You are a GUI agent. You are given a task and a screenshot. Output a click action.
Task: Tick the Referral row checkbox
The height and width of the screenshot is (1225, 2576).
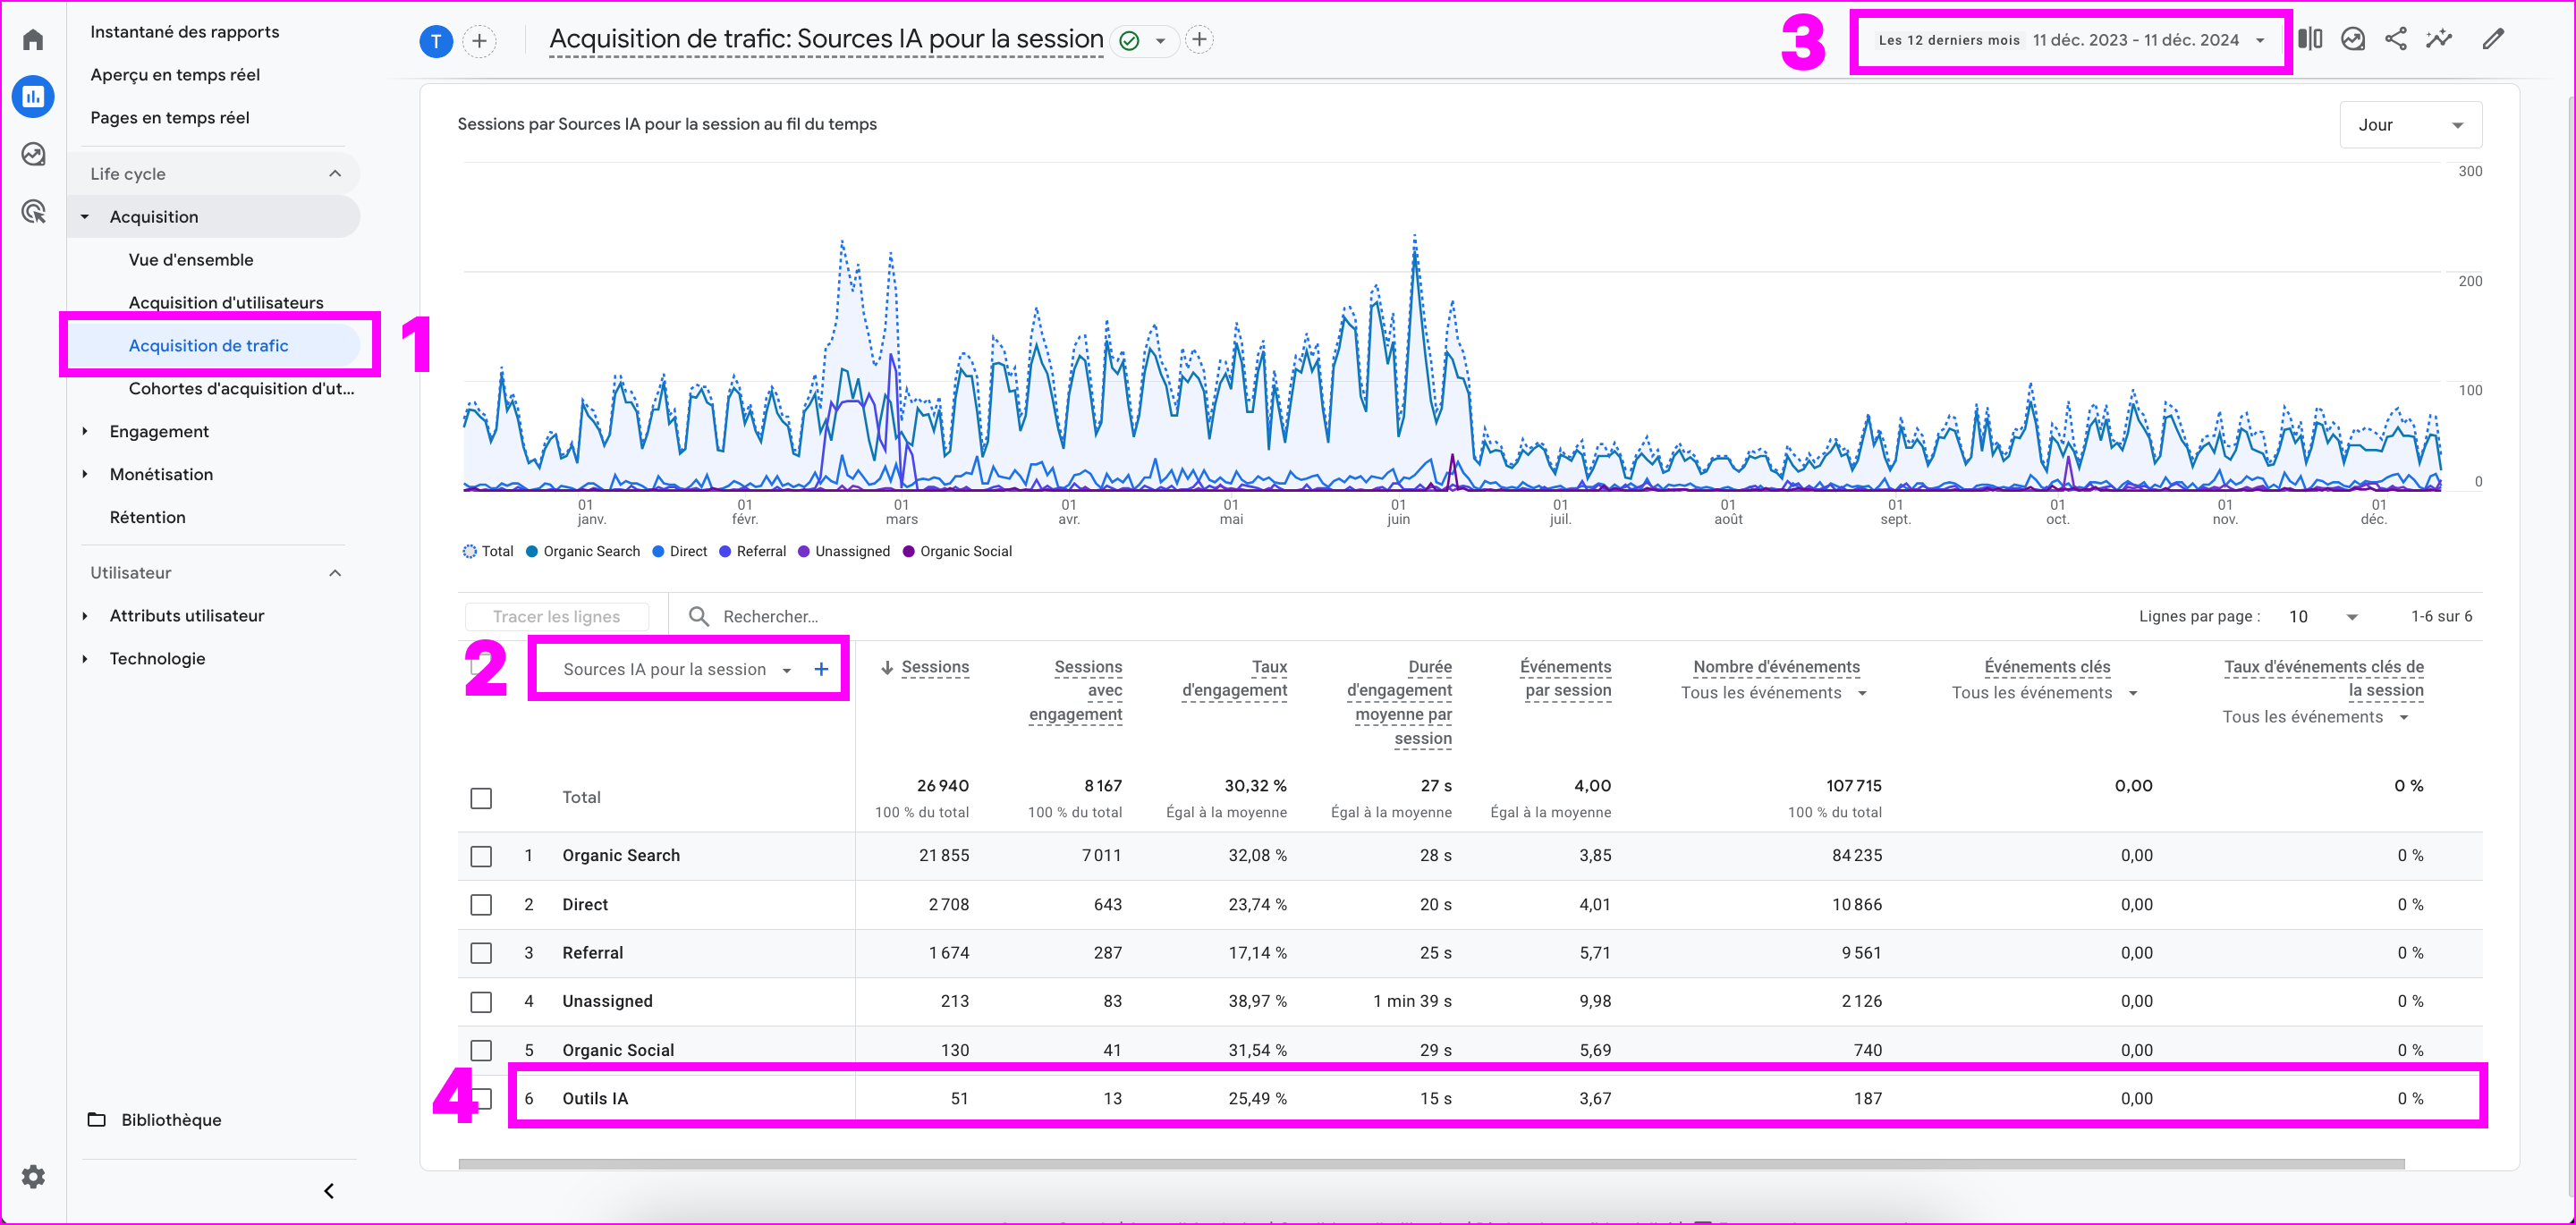pyautogui.click(x=481, y=953)
